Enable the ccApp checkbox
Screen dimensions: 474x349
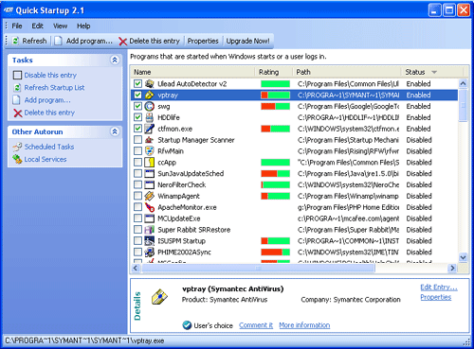137,163
